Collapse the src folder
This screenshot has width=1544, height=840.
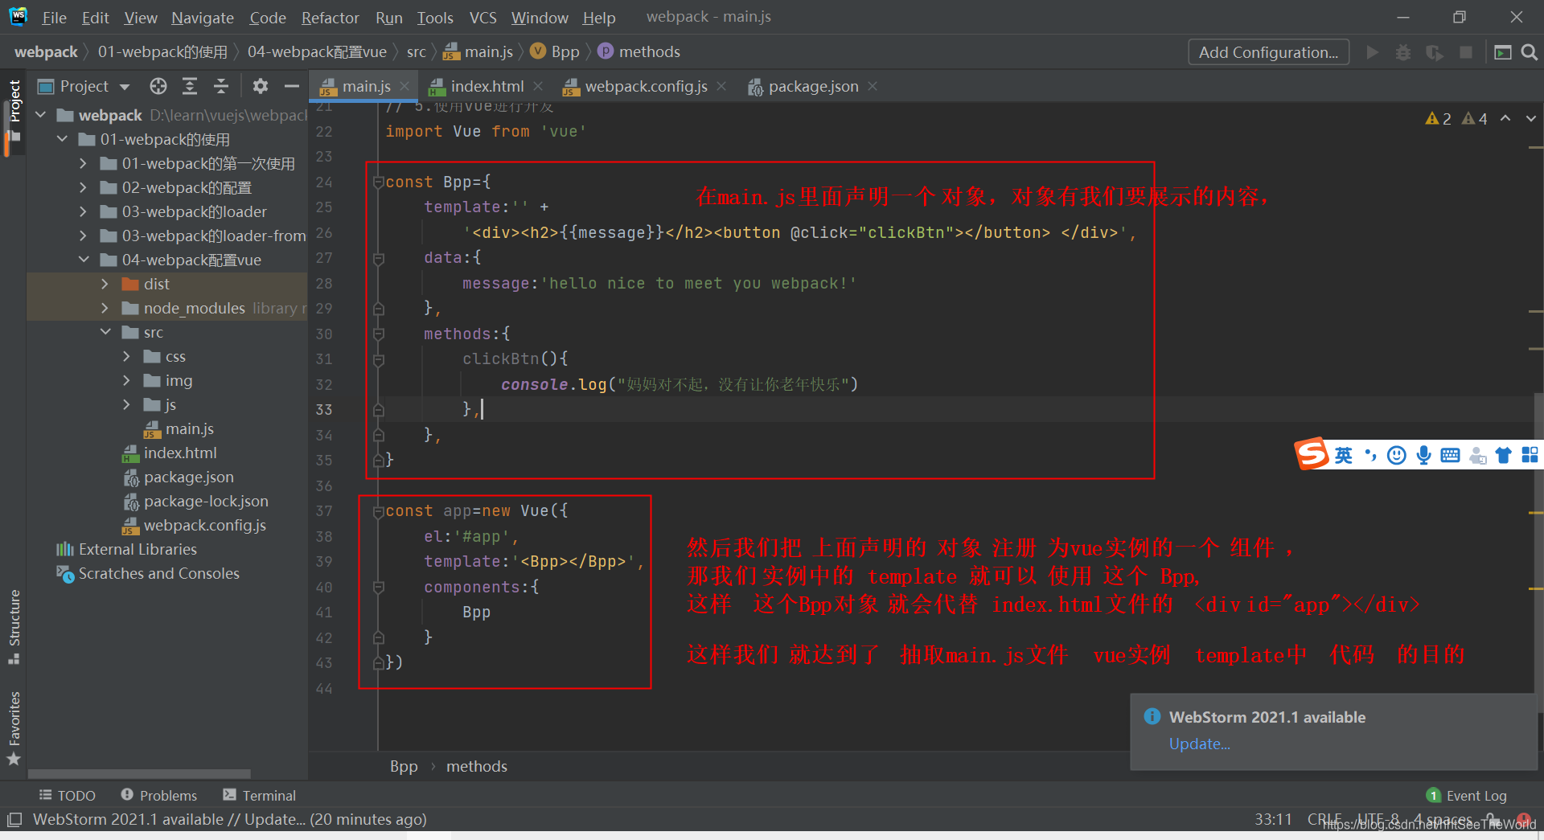(x=105, y=332)
